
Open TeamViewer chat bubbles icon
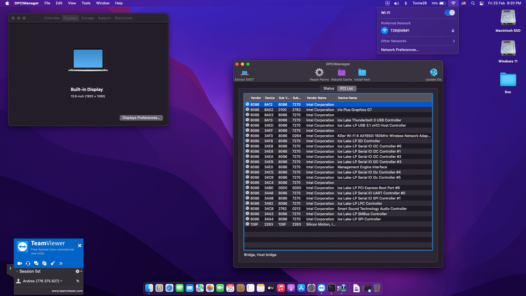[x=36, y=263]
